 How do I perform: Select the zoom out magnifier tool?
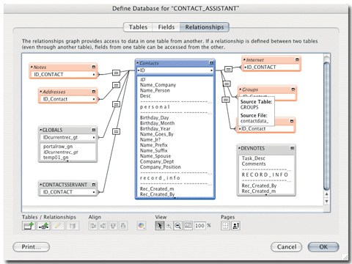[x=178, y=226]
